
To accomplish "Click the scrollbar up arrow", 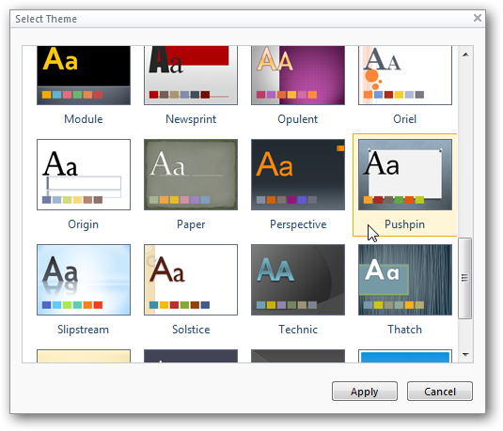I will tap(465, 54).
